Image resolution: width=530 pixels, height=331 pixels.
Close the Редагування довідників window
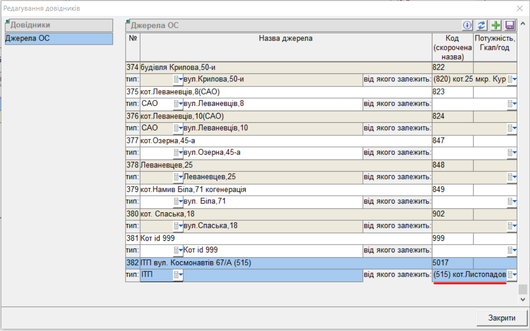pyautogui.click(x=519, y=8)
